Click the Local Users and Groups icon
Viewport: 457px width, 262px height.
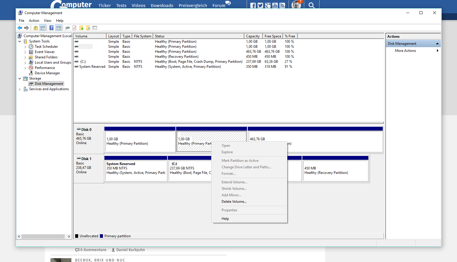click(31, 62)
